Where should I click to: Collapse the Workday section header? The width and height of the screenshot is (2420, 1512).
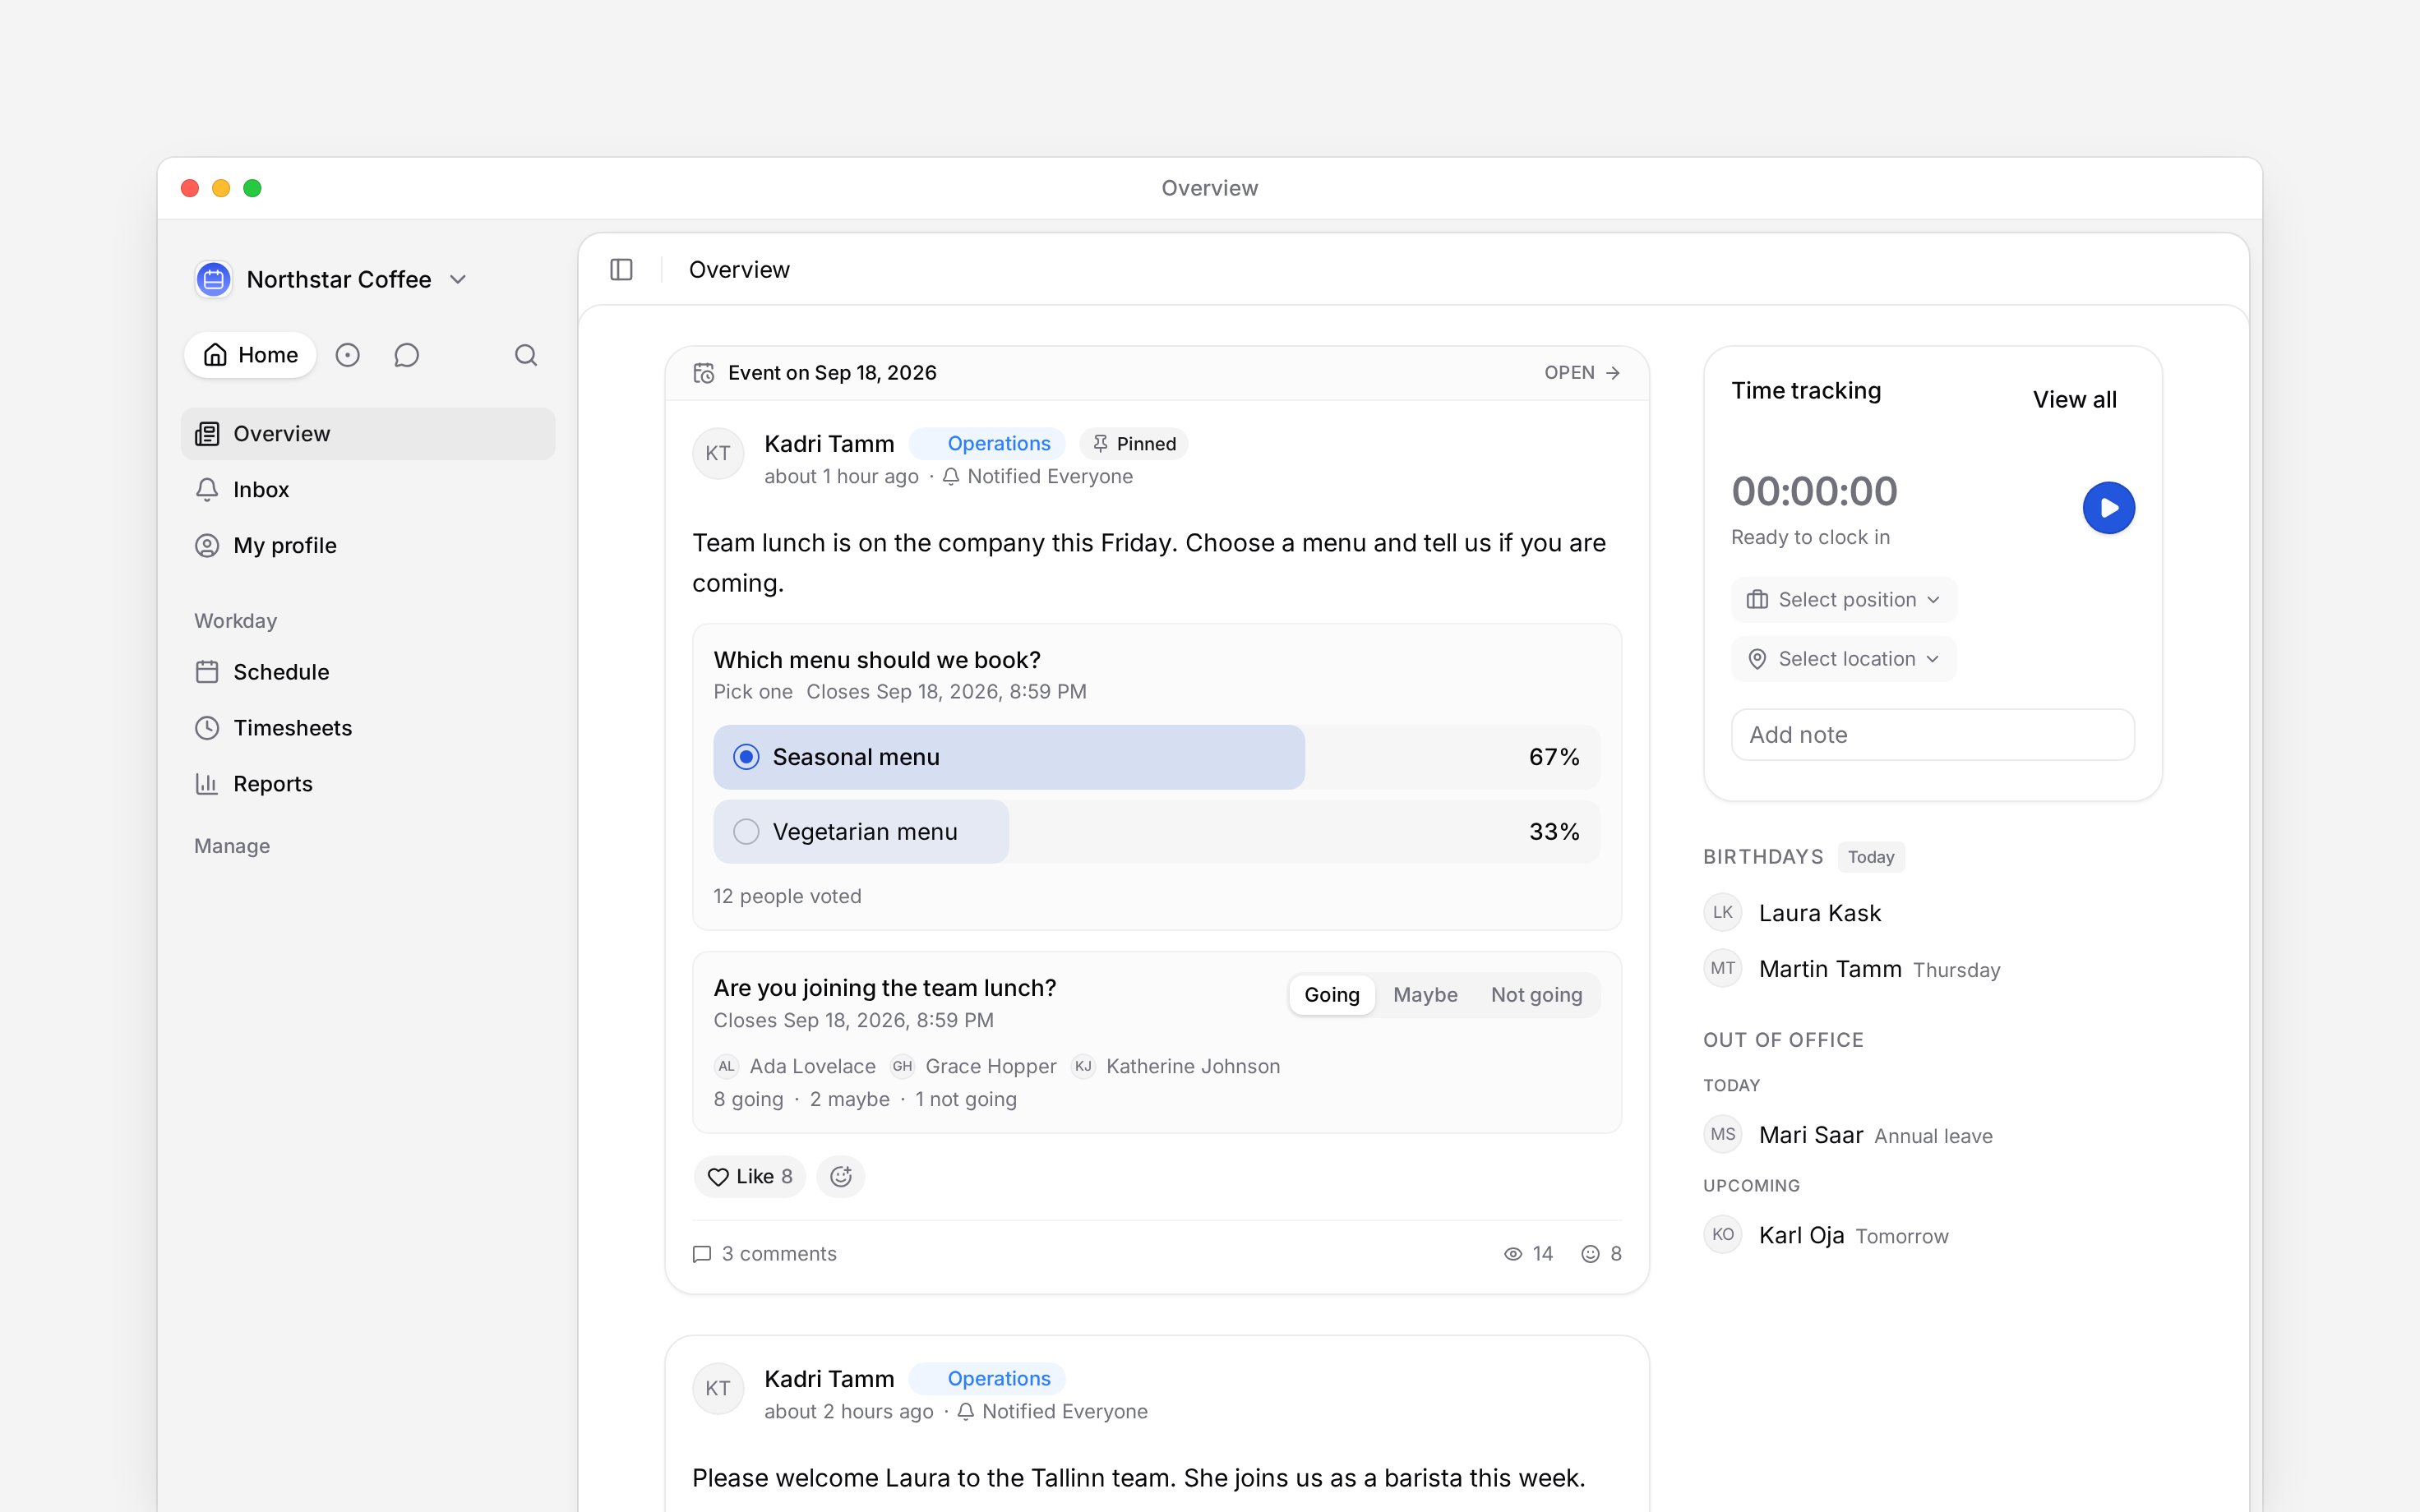point(235,621)
